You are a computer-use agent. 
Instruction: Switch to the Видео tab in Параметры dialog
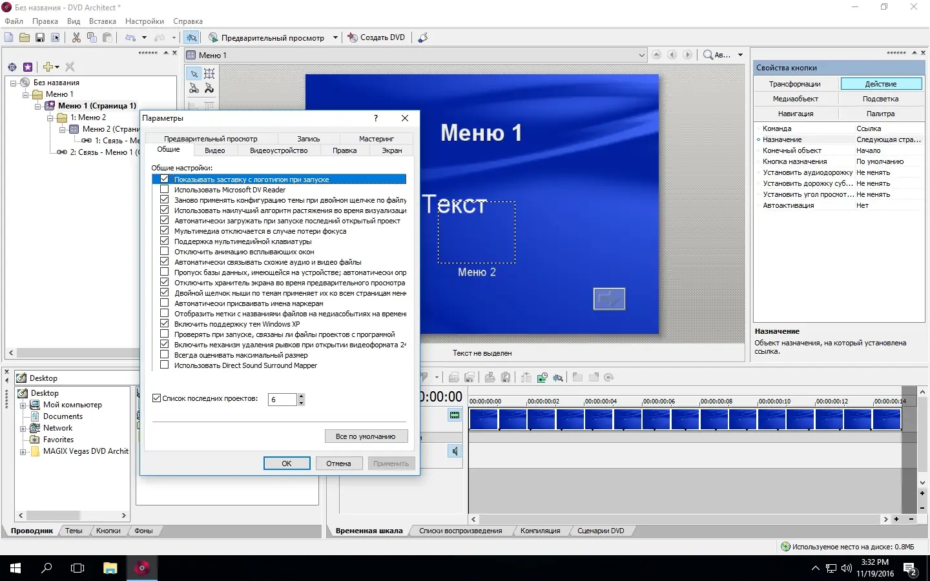click(215, 150)
